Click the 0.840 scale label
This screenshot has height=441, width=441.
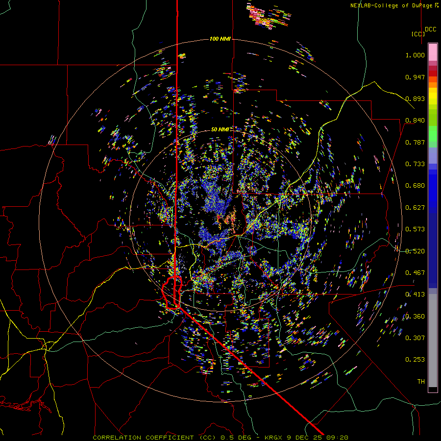coord(415,121)
